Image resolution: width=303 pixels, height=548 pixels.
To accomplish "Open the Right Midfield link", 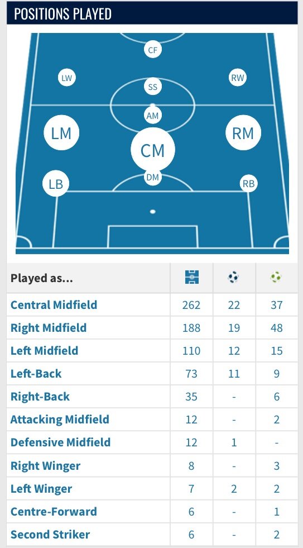I will [x=49, y=328].
